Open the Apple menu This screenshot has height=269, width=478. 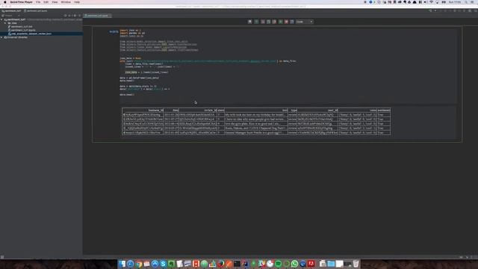pos(4,2)
